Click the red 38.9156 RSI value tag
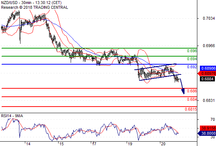Viewport: 216px width, 146px height. [x=208, y=128]
